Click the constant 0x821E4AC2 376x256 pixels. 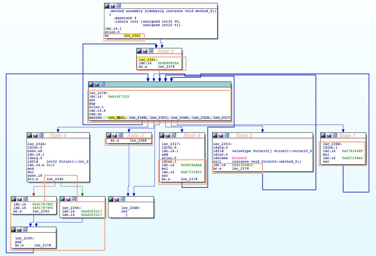point(243,165)
